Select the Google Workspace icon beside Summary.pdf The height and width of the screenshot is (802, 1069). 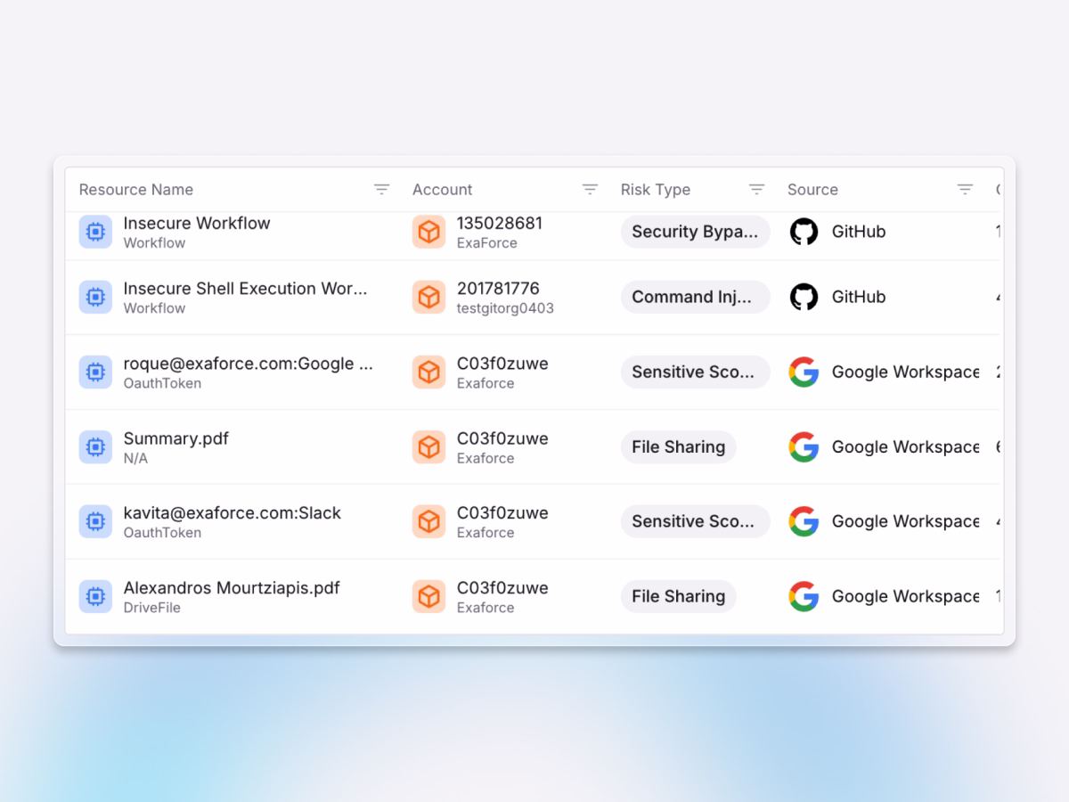coord(804,447)
